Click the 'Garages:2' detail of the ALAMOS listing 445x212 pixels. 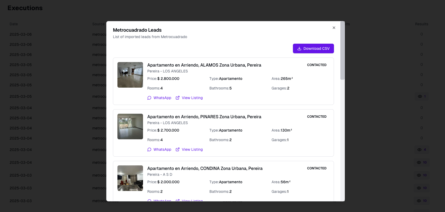[x=280, y=88]
